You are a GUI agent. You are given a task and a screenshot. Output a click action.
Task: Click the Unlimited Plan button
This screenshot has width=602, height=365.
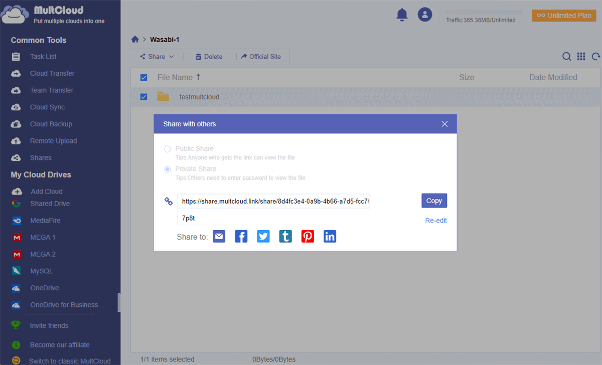[x=564, y=16]
